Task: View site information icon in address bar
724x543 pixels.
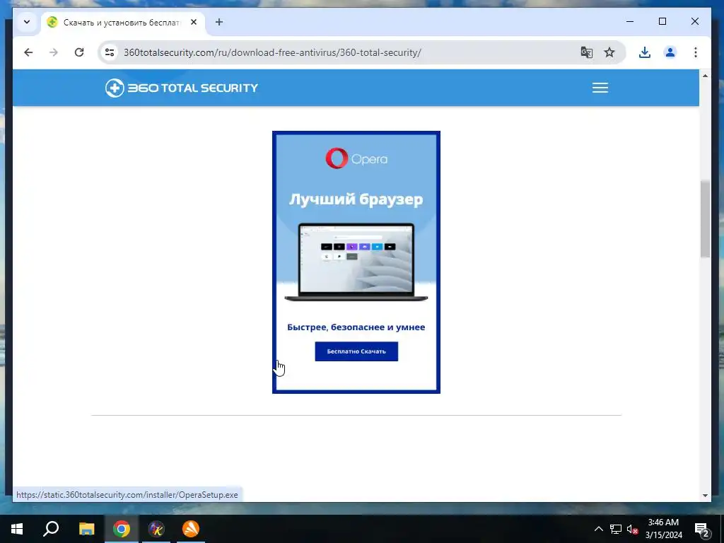Action: (110, 52)
